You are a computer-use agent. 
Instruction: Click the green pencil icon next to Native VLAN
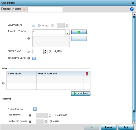(x=29, y=52)
